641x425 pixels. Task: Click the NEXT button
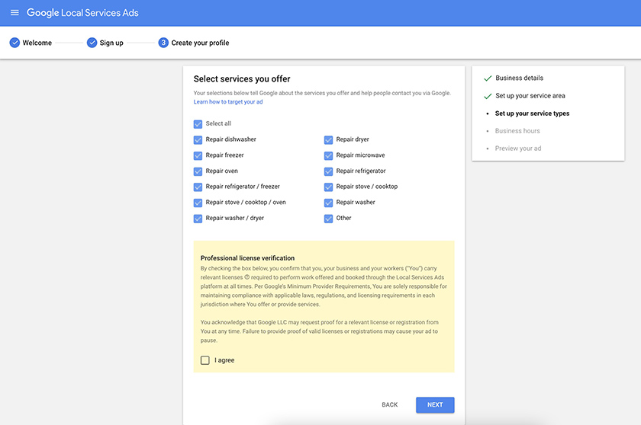coord(435,405)
